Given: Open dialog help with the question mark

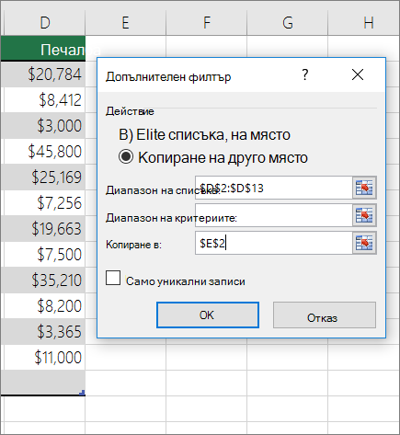Looking at the screenshot, I should tap(304, 74).
